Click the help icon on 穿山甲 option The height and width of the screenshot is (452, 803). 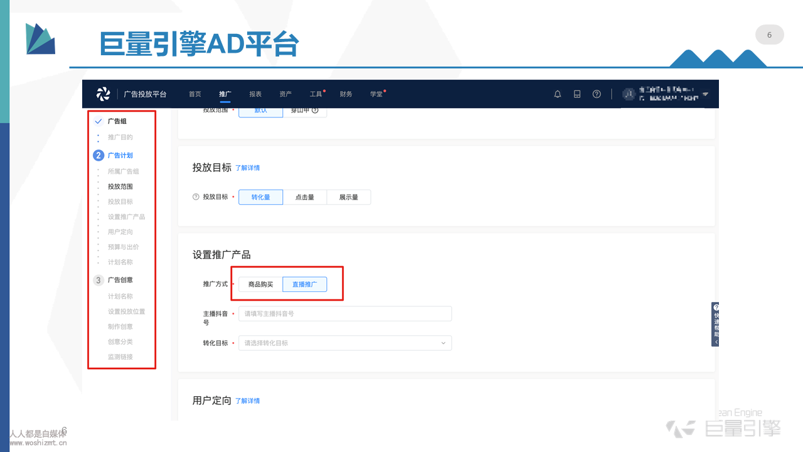click(315, 110)
